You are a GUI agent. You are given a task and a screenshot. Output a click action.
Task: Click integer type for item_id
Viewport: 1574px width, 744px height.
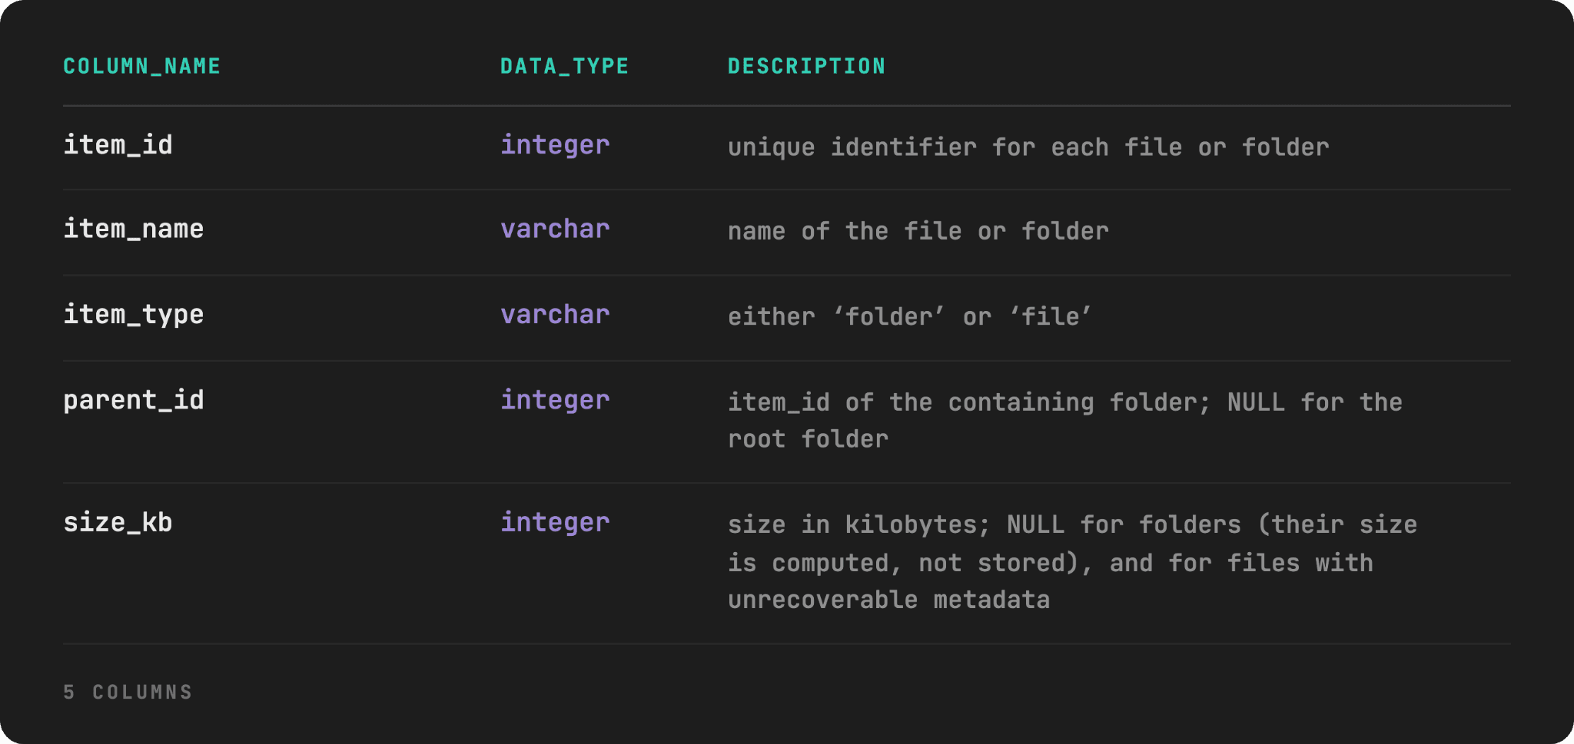click(555, 145)
